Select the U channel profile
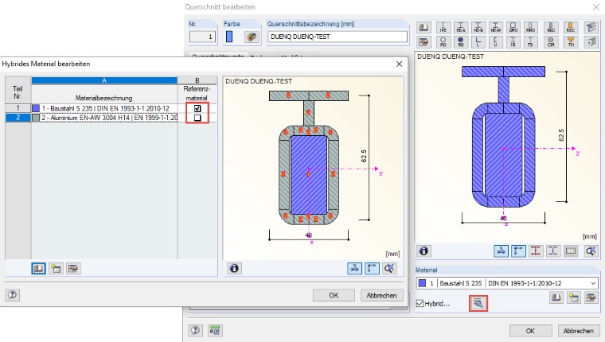Viewport: 605px width, 342px height. click(x=496, y=41)
